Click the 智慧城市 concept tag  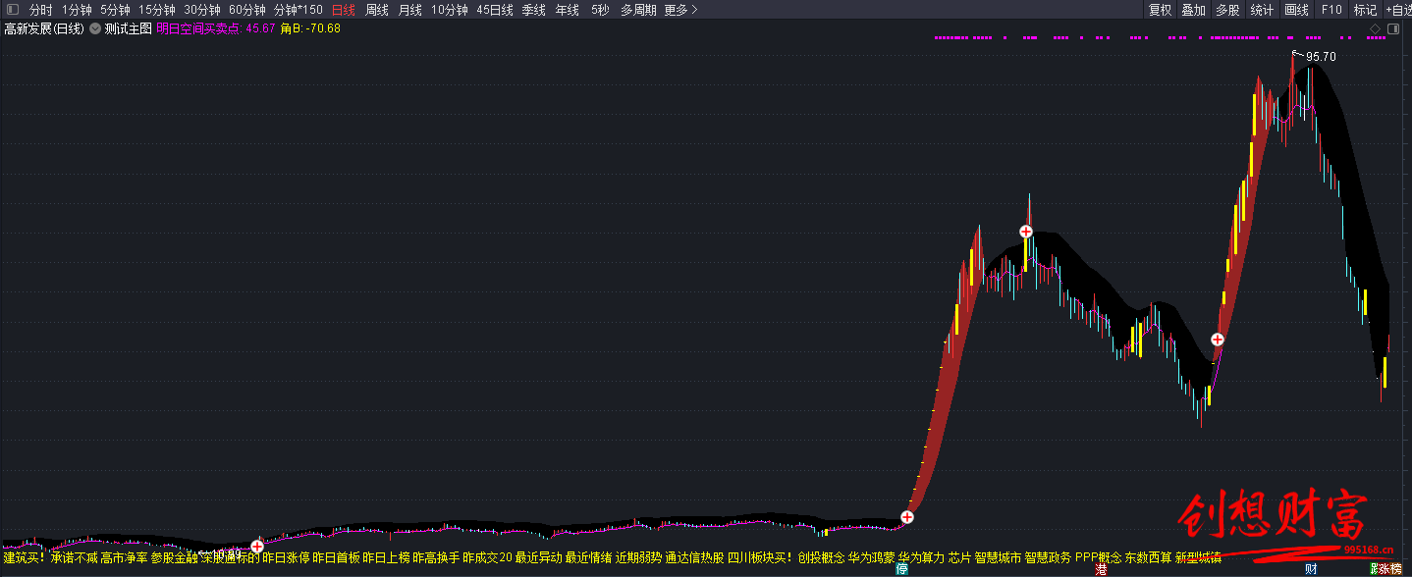(x=998, y=557)
